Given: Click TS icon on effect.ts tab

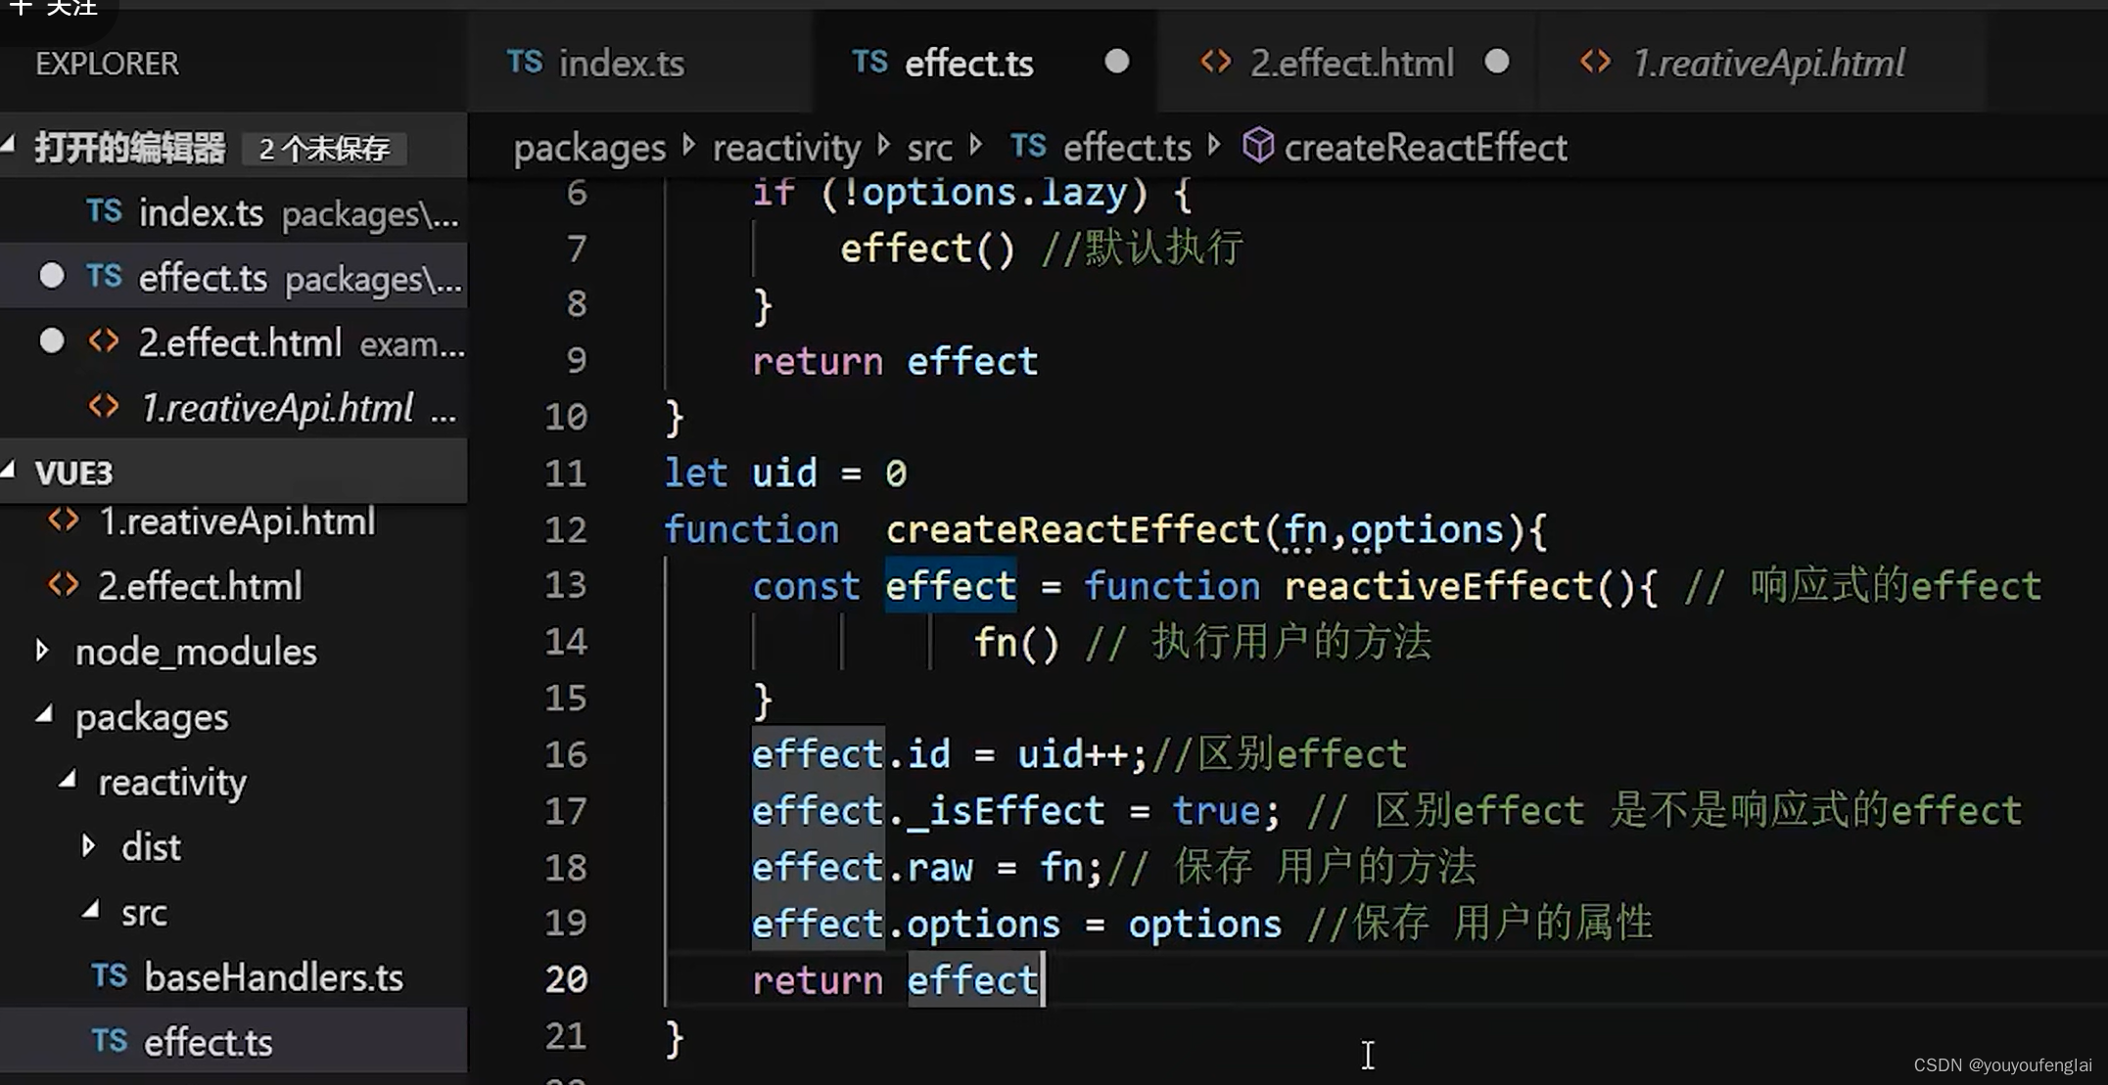Looking at the screenshot, I should click(x=869, y=63).
